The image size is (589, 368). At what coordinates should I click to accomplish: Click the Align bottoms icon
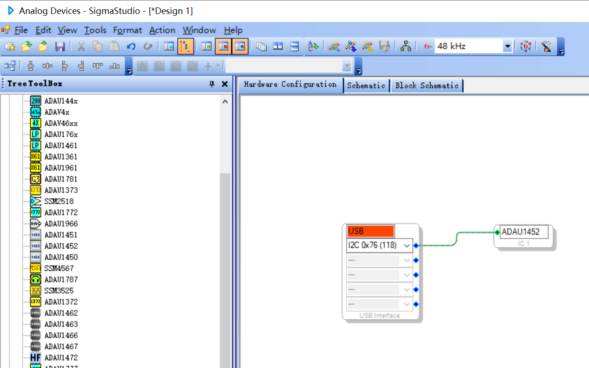point(114,66)
